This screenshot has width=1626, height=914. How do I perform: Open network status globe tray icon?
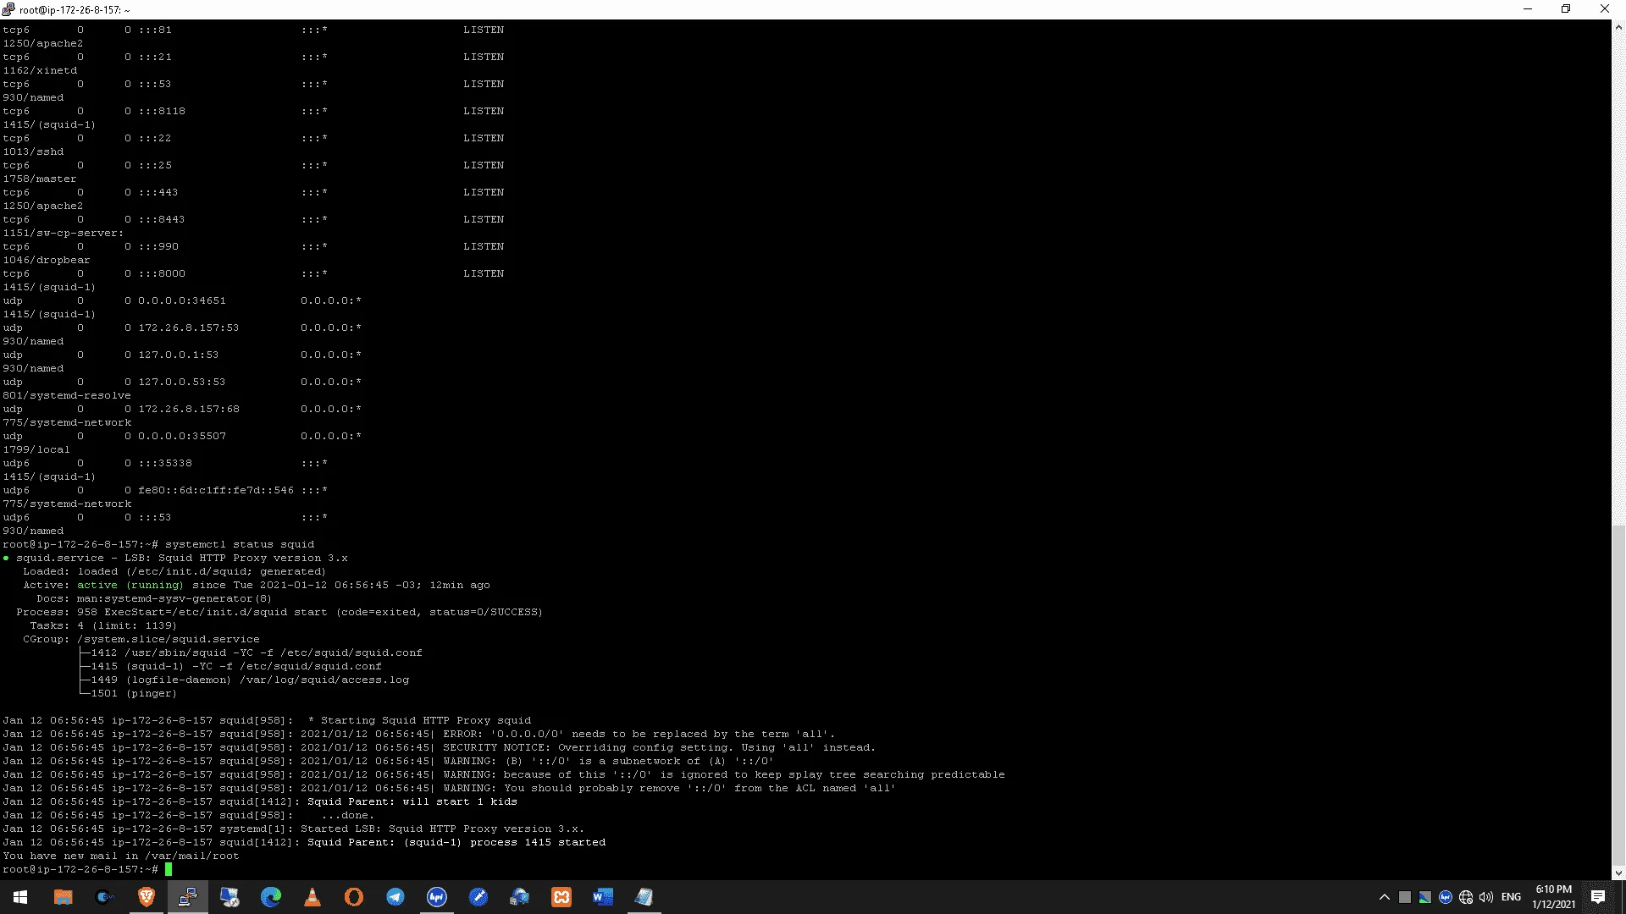(1466, 897)
